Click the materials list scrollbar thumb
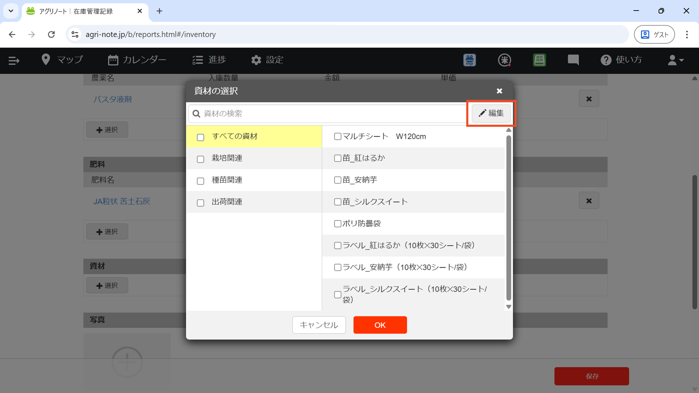 point(509,217)
